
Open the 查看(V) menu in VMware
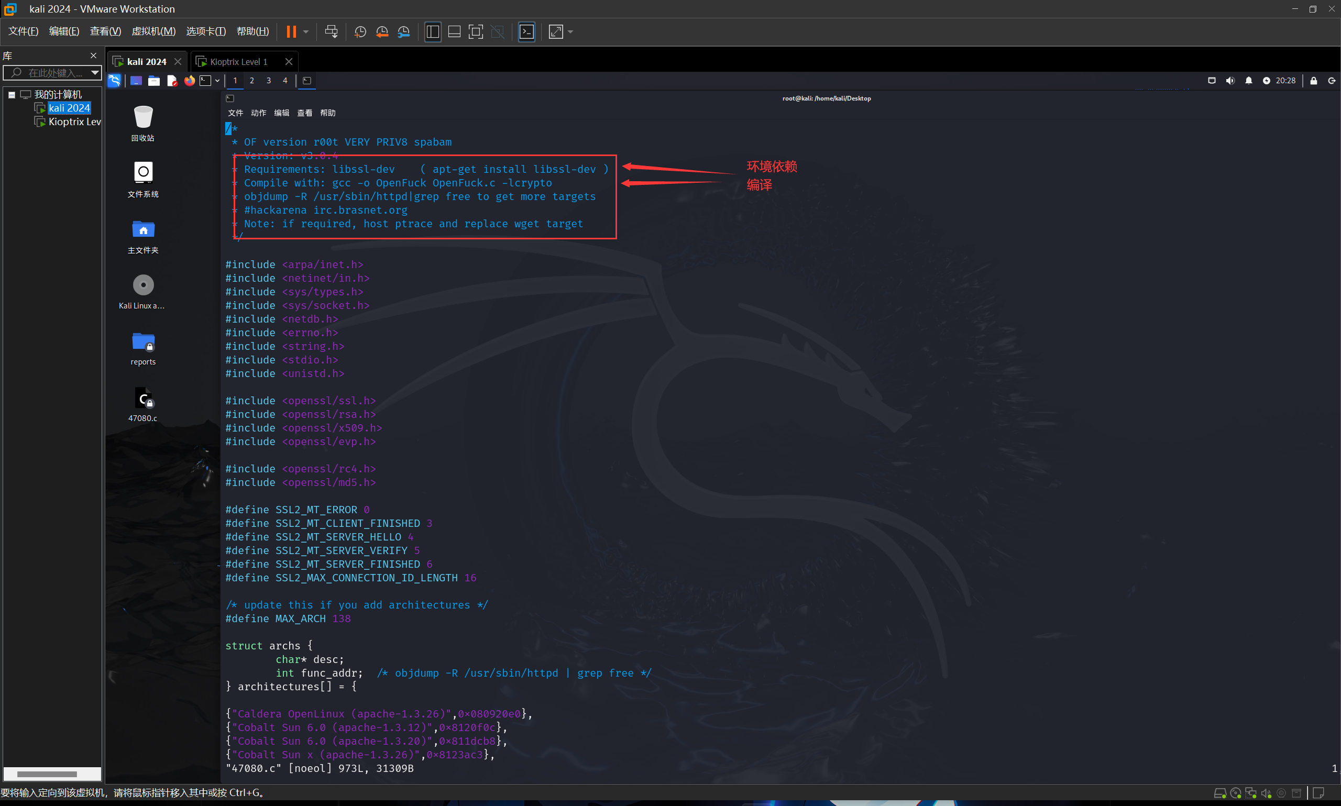105,31
